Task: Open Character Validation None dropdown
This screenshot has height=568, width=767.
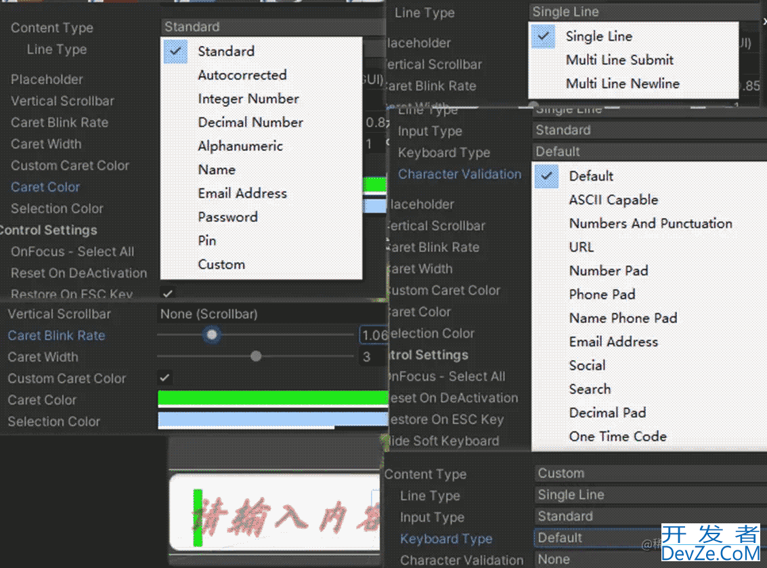Action: [x=651, y=559]
